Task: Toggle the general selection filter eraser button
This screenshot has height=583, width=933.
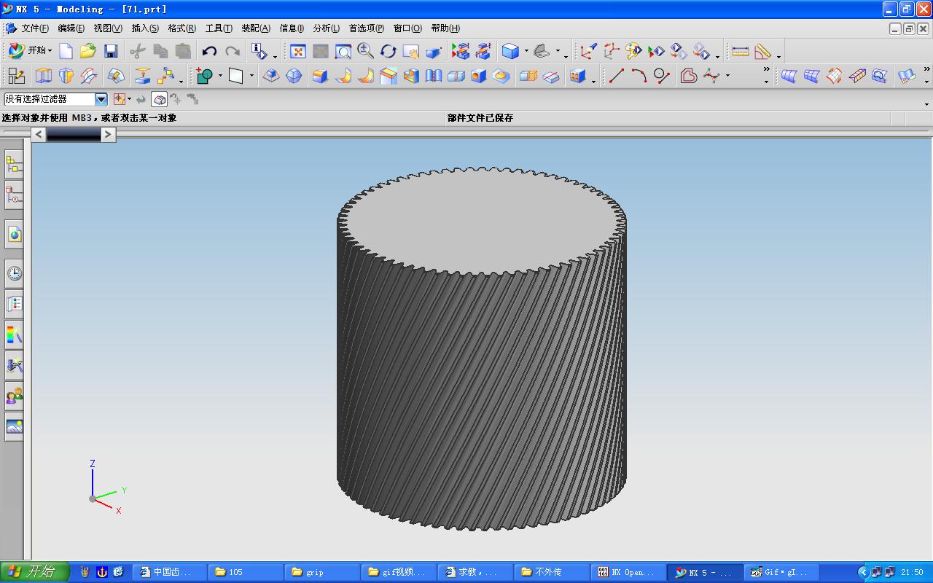Action: click(159, 99)
